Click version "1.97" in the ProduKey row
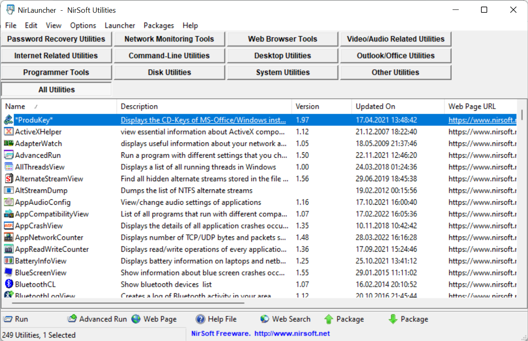The height and width of the screenshot is (341, 528). [303, 120]
